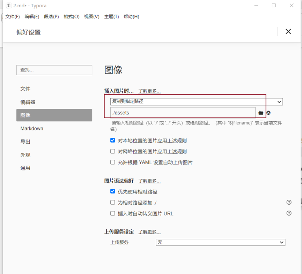Image resolution: width=302 pixels, height=274 pixels.
Task: Select Markdown preferences category
Action: coord(54,128)
